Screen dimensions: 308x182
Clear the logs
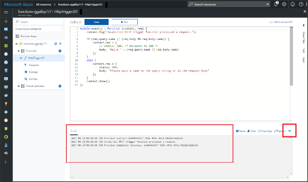pos(252,131)
